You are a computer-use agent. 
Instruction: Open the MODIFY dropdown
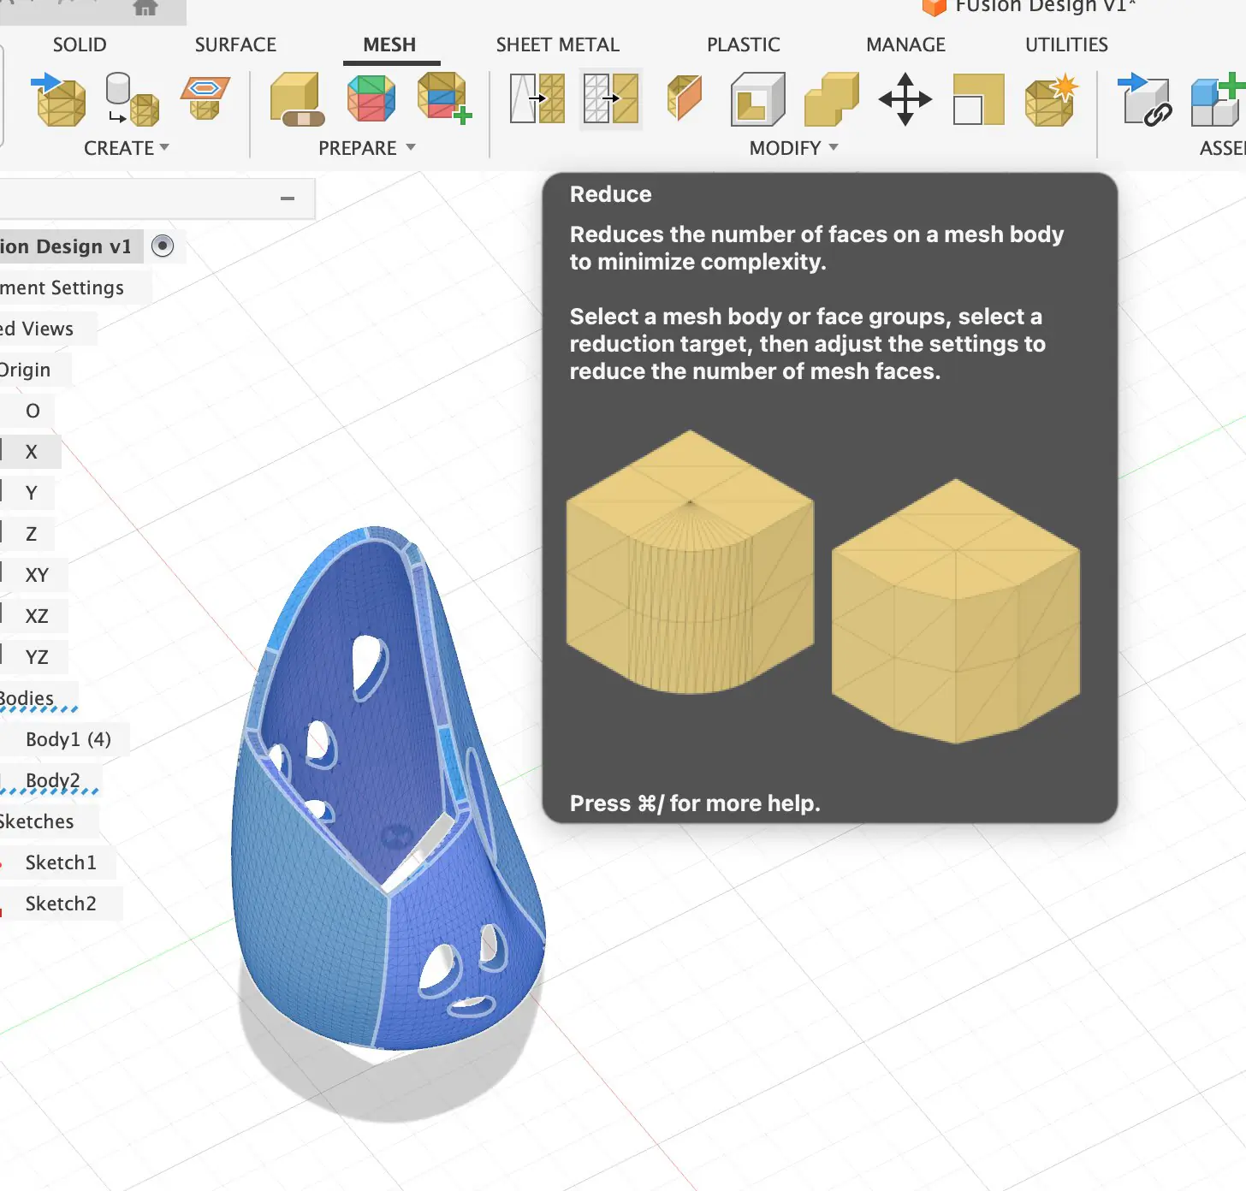coord(792,147)
